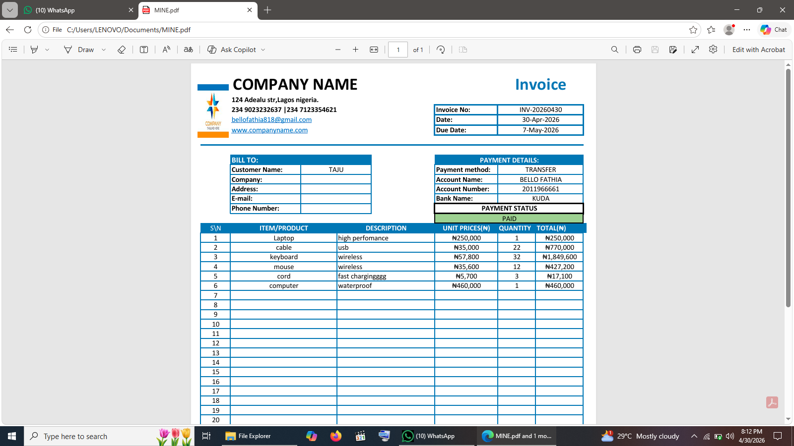Image resolution: width=794 pixels, height=446 pixels.
Task: Show hidden system tray icons
Action: 694,436
